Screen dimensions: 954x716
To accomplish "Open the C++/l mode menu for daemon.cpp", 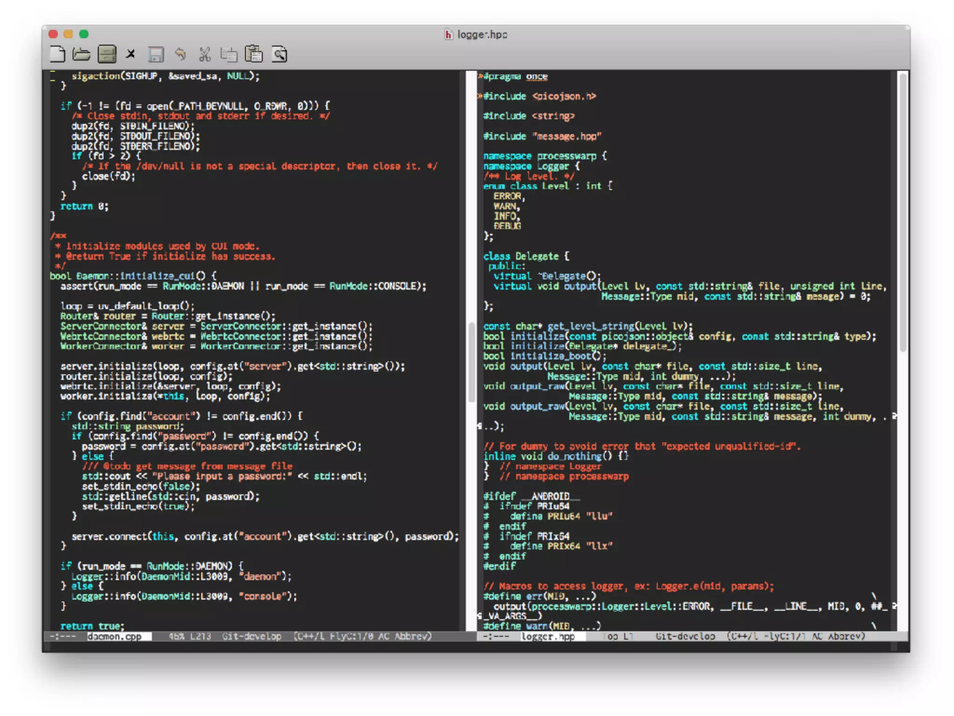I will 309,636.
